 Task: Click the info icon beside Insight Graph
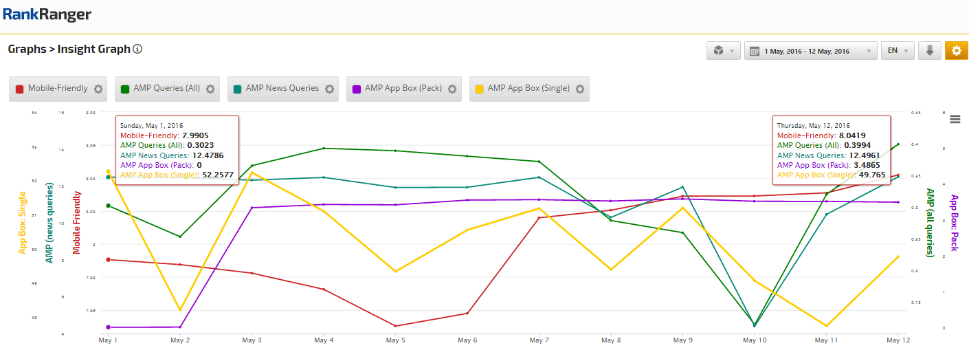137,50
